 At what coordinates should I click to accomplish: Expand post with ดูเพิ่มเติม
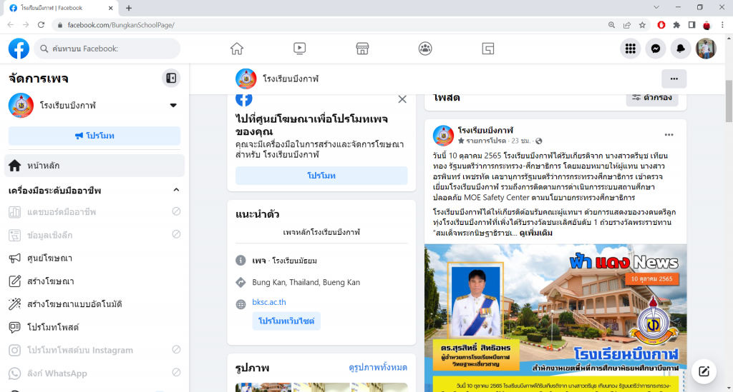click(535, 233)
